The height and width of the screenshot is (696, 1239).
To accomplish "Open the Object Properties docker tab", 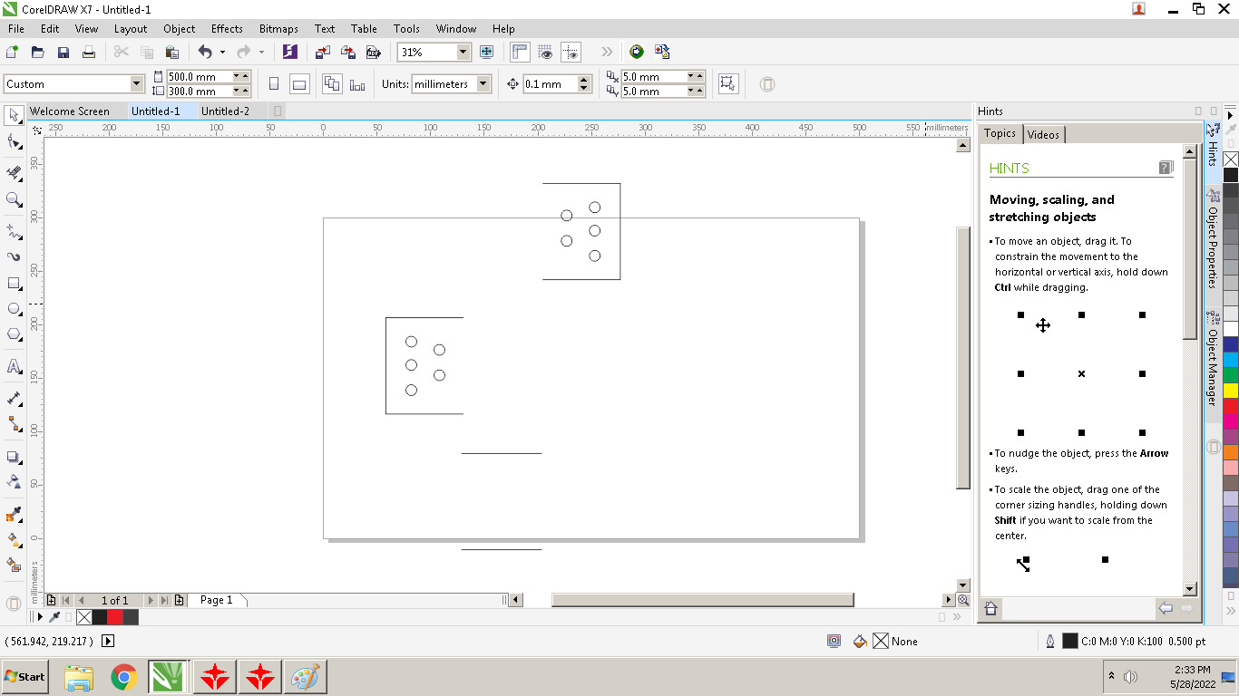I will point(1213,241).
